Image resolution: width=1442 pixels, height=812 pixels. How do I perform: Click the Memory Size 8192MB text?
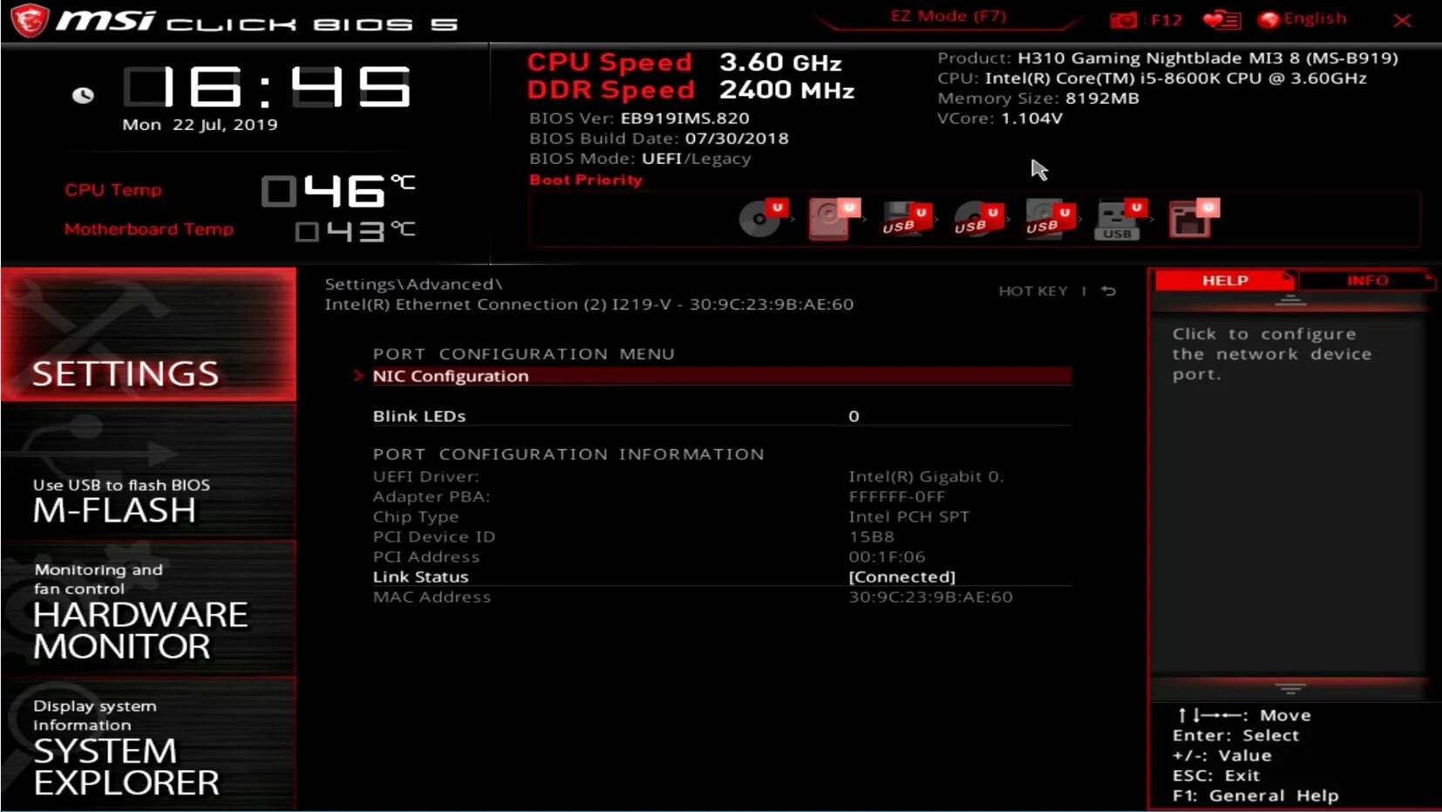tap(1038, 99)
